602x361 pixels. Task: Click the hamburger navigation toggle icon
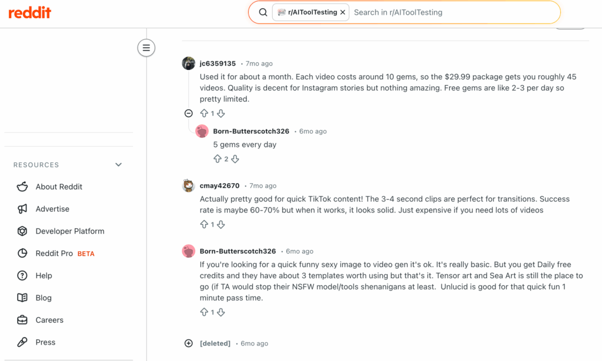pyautogui.click(x=146, y=48)
